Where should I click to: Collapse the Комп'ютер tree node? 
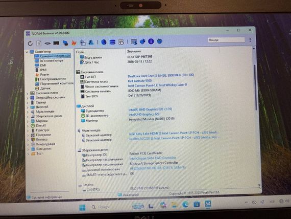(27, 52)
